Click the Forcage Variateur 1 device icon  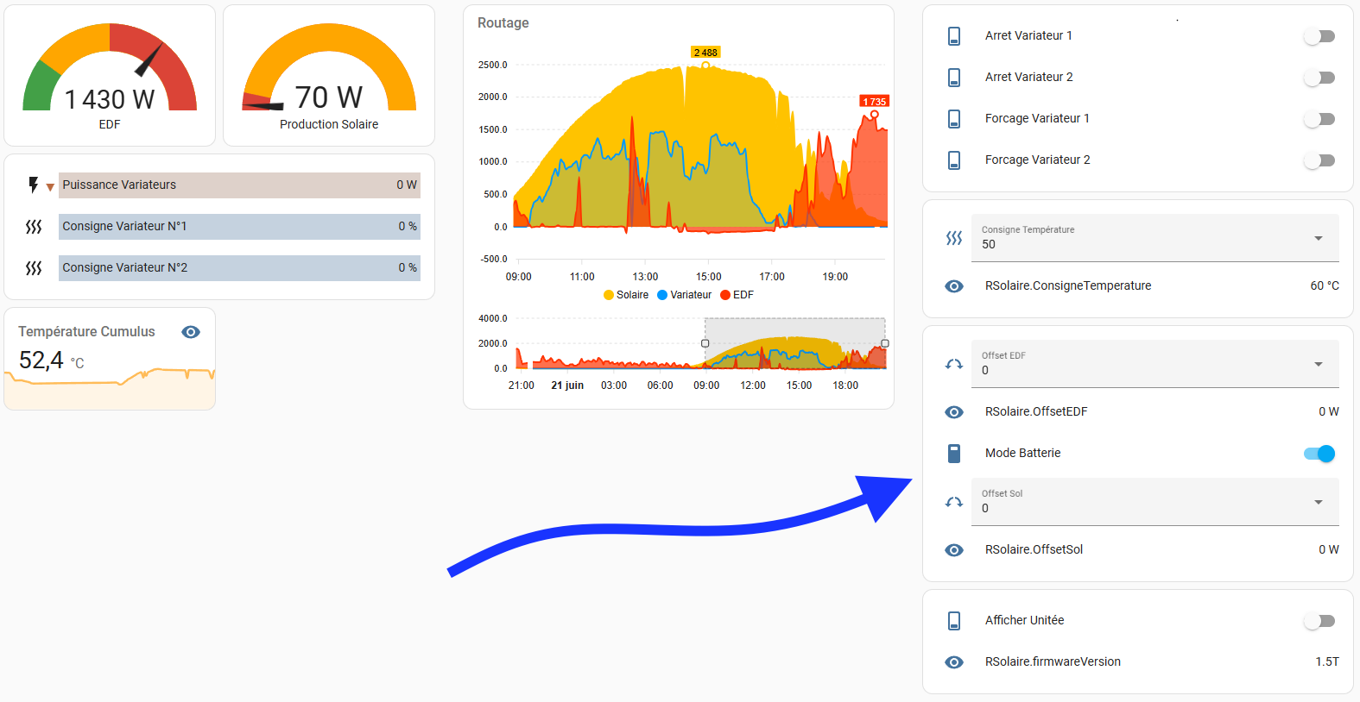click(x=954, y=118)
